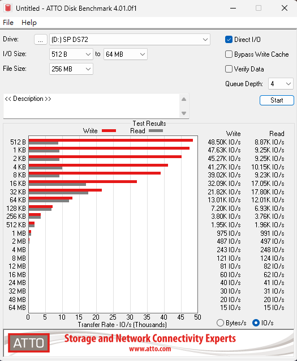297x361 pixels.
Task: Click the 4 KB row label
Action: 19,167
